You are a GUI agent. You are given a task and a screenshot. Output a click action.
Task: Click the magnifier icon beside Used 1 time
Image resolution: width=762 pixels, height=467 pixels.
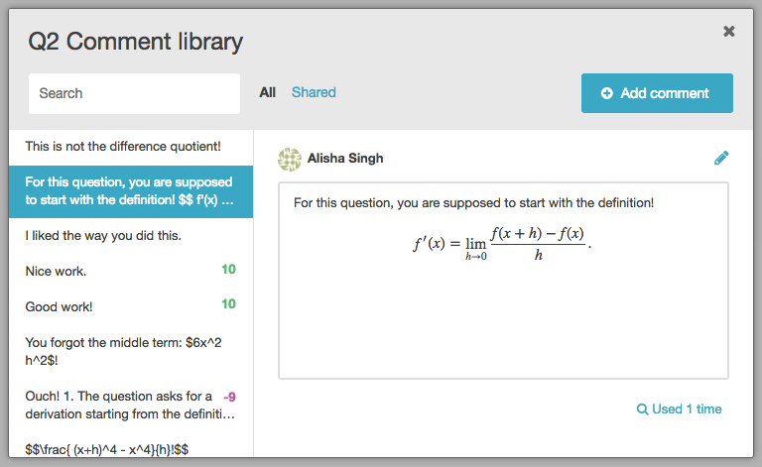coord(642,409)
